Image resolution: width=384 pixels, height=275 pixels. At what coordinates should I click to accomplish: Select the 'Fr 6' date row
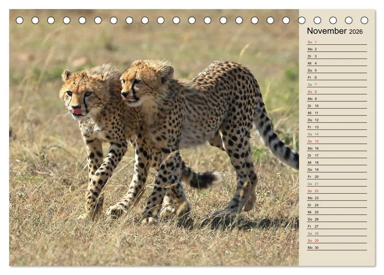click(x=337, y=77)
